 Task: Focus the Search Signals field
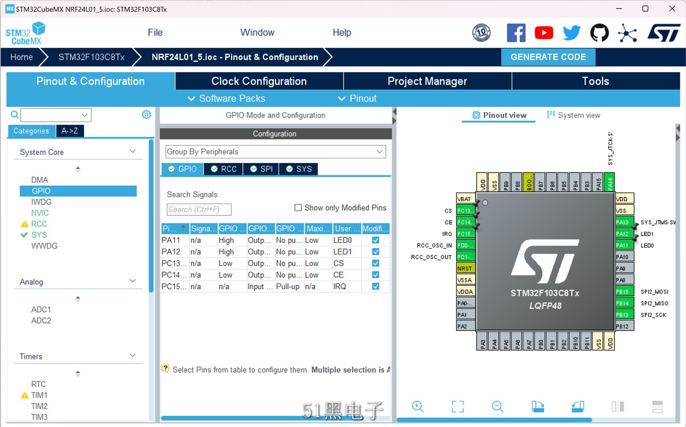point(199,210)
